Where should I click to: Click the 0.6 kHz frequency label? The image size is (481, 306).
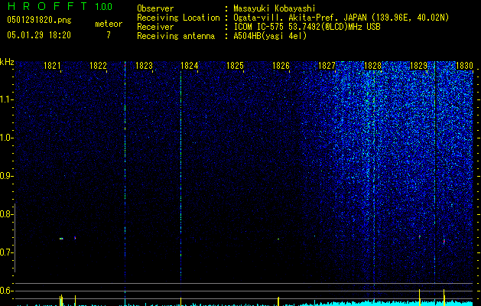pos(6,291)
